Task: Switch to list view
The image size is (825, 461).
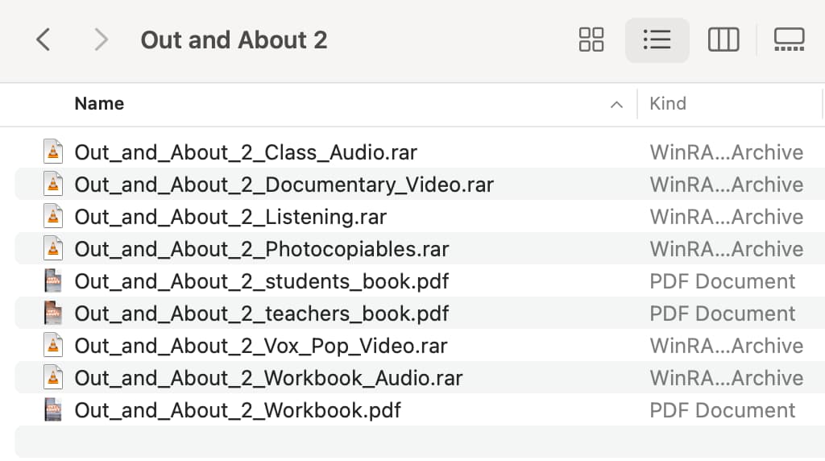Action: coord(657,40)
